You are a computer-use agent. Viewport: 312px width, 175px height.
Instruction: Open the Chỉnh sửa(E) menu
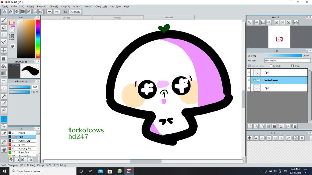[17, 7]
